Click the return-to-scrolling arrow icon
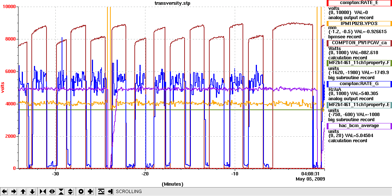 click(x=110, y=192)
